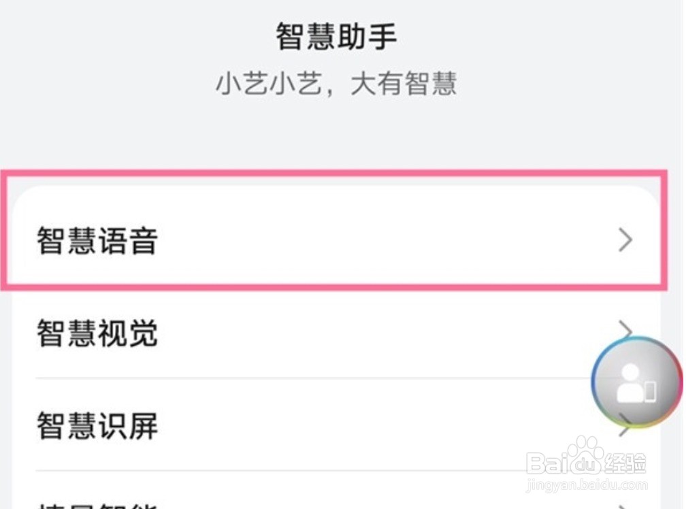Click the 智慧助手 page title
Viewport: 686px width, 509px height.
(336, 37)
